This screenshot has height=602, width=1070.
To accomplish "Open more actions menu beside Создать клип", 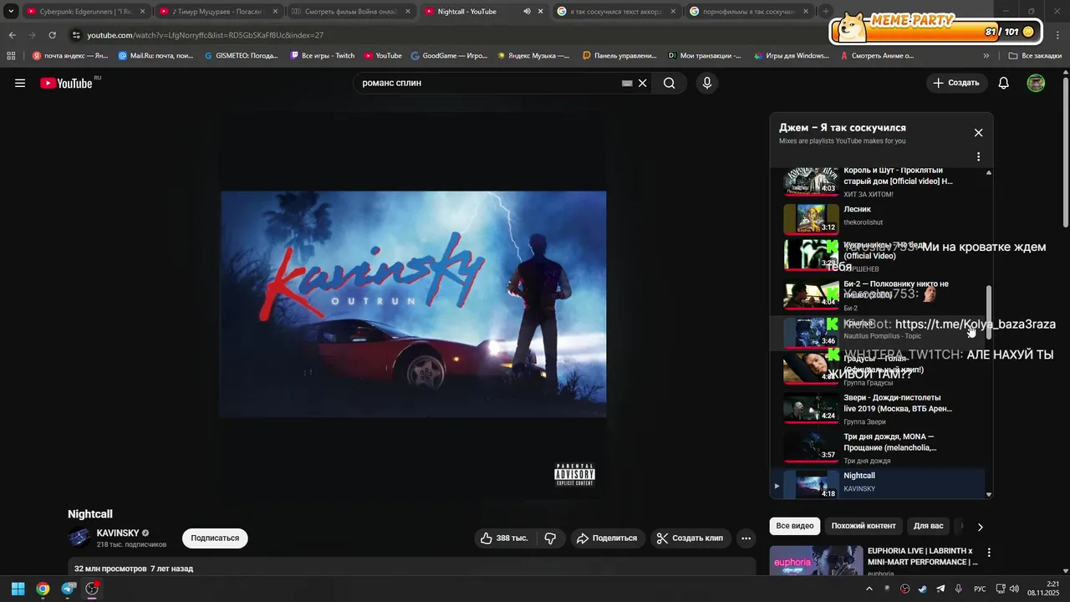I will coord(746,538).
